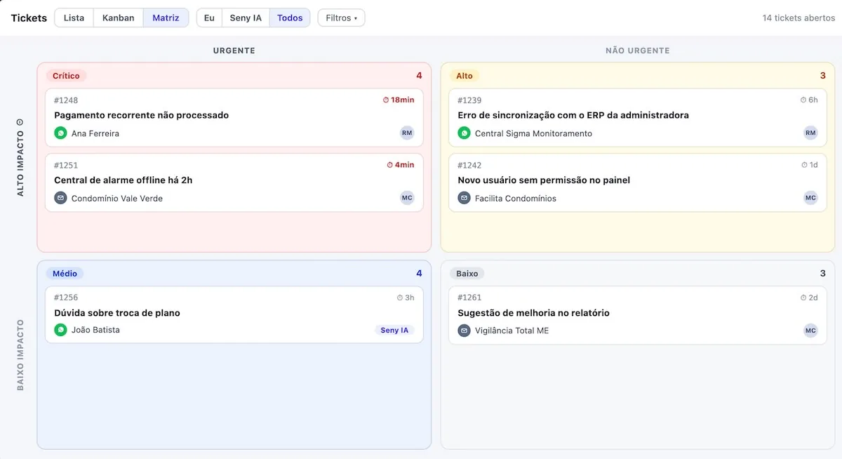Click the Médio priority badge

[x=65, y=274]
